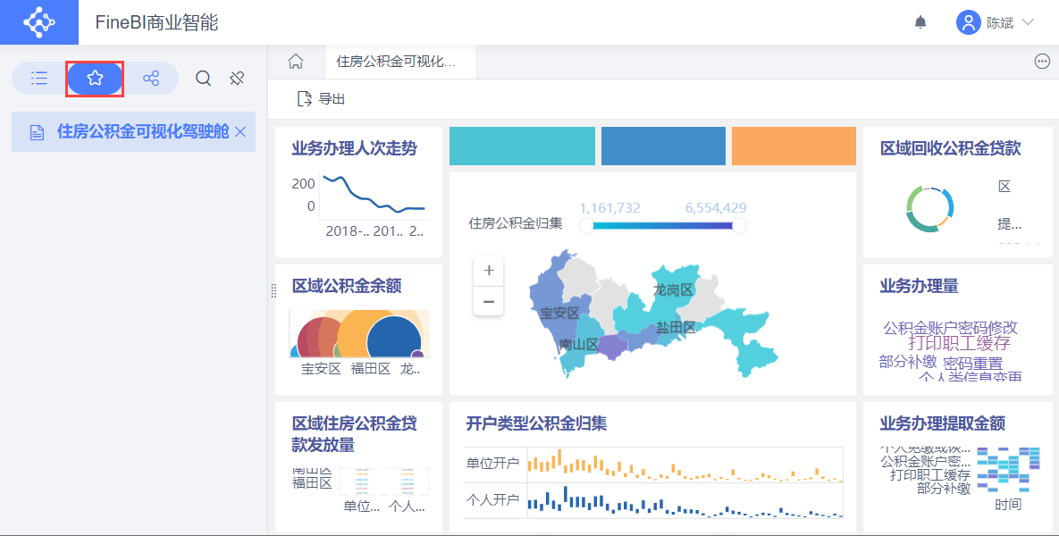
Task: Open the three-dot more options menu
Action: 1042,62
